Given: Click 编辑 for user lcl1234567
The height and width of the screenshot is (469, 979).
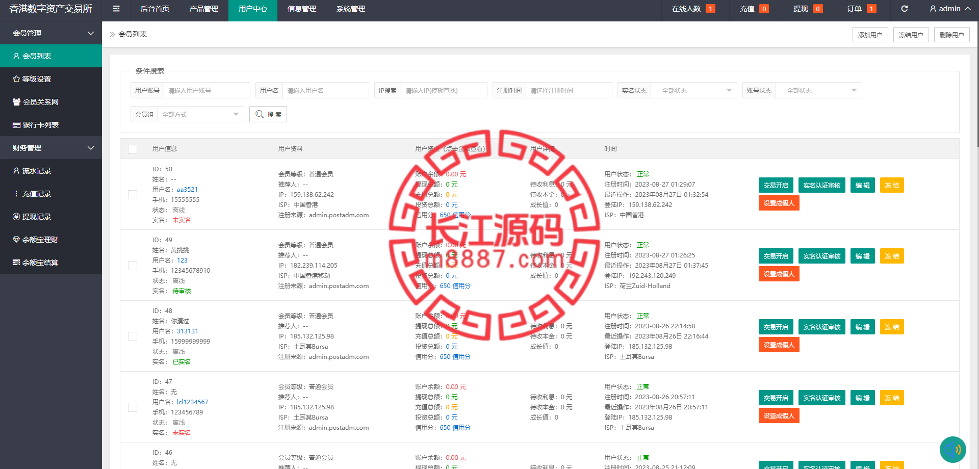Looking at the screenshot, I should point(863,398).
